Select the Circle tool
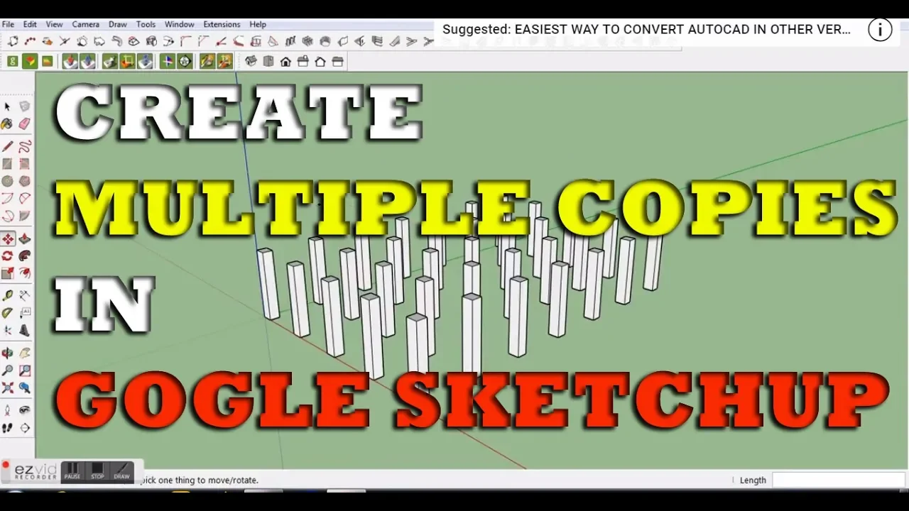This screenshot has width=909, height=511. tap(7, 181)
